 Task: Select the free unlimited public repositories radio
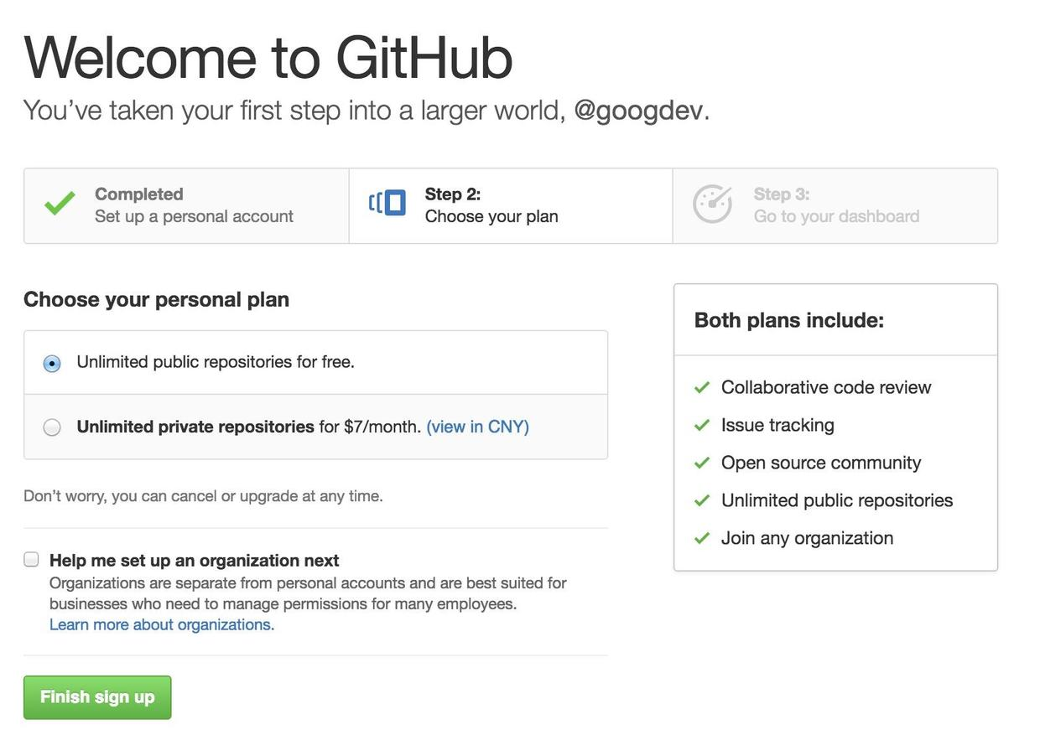[52, 364]
